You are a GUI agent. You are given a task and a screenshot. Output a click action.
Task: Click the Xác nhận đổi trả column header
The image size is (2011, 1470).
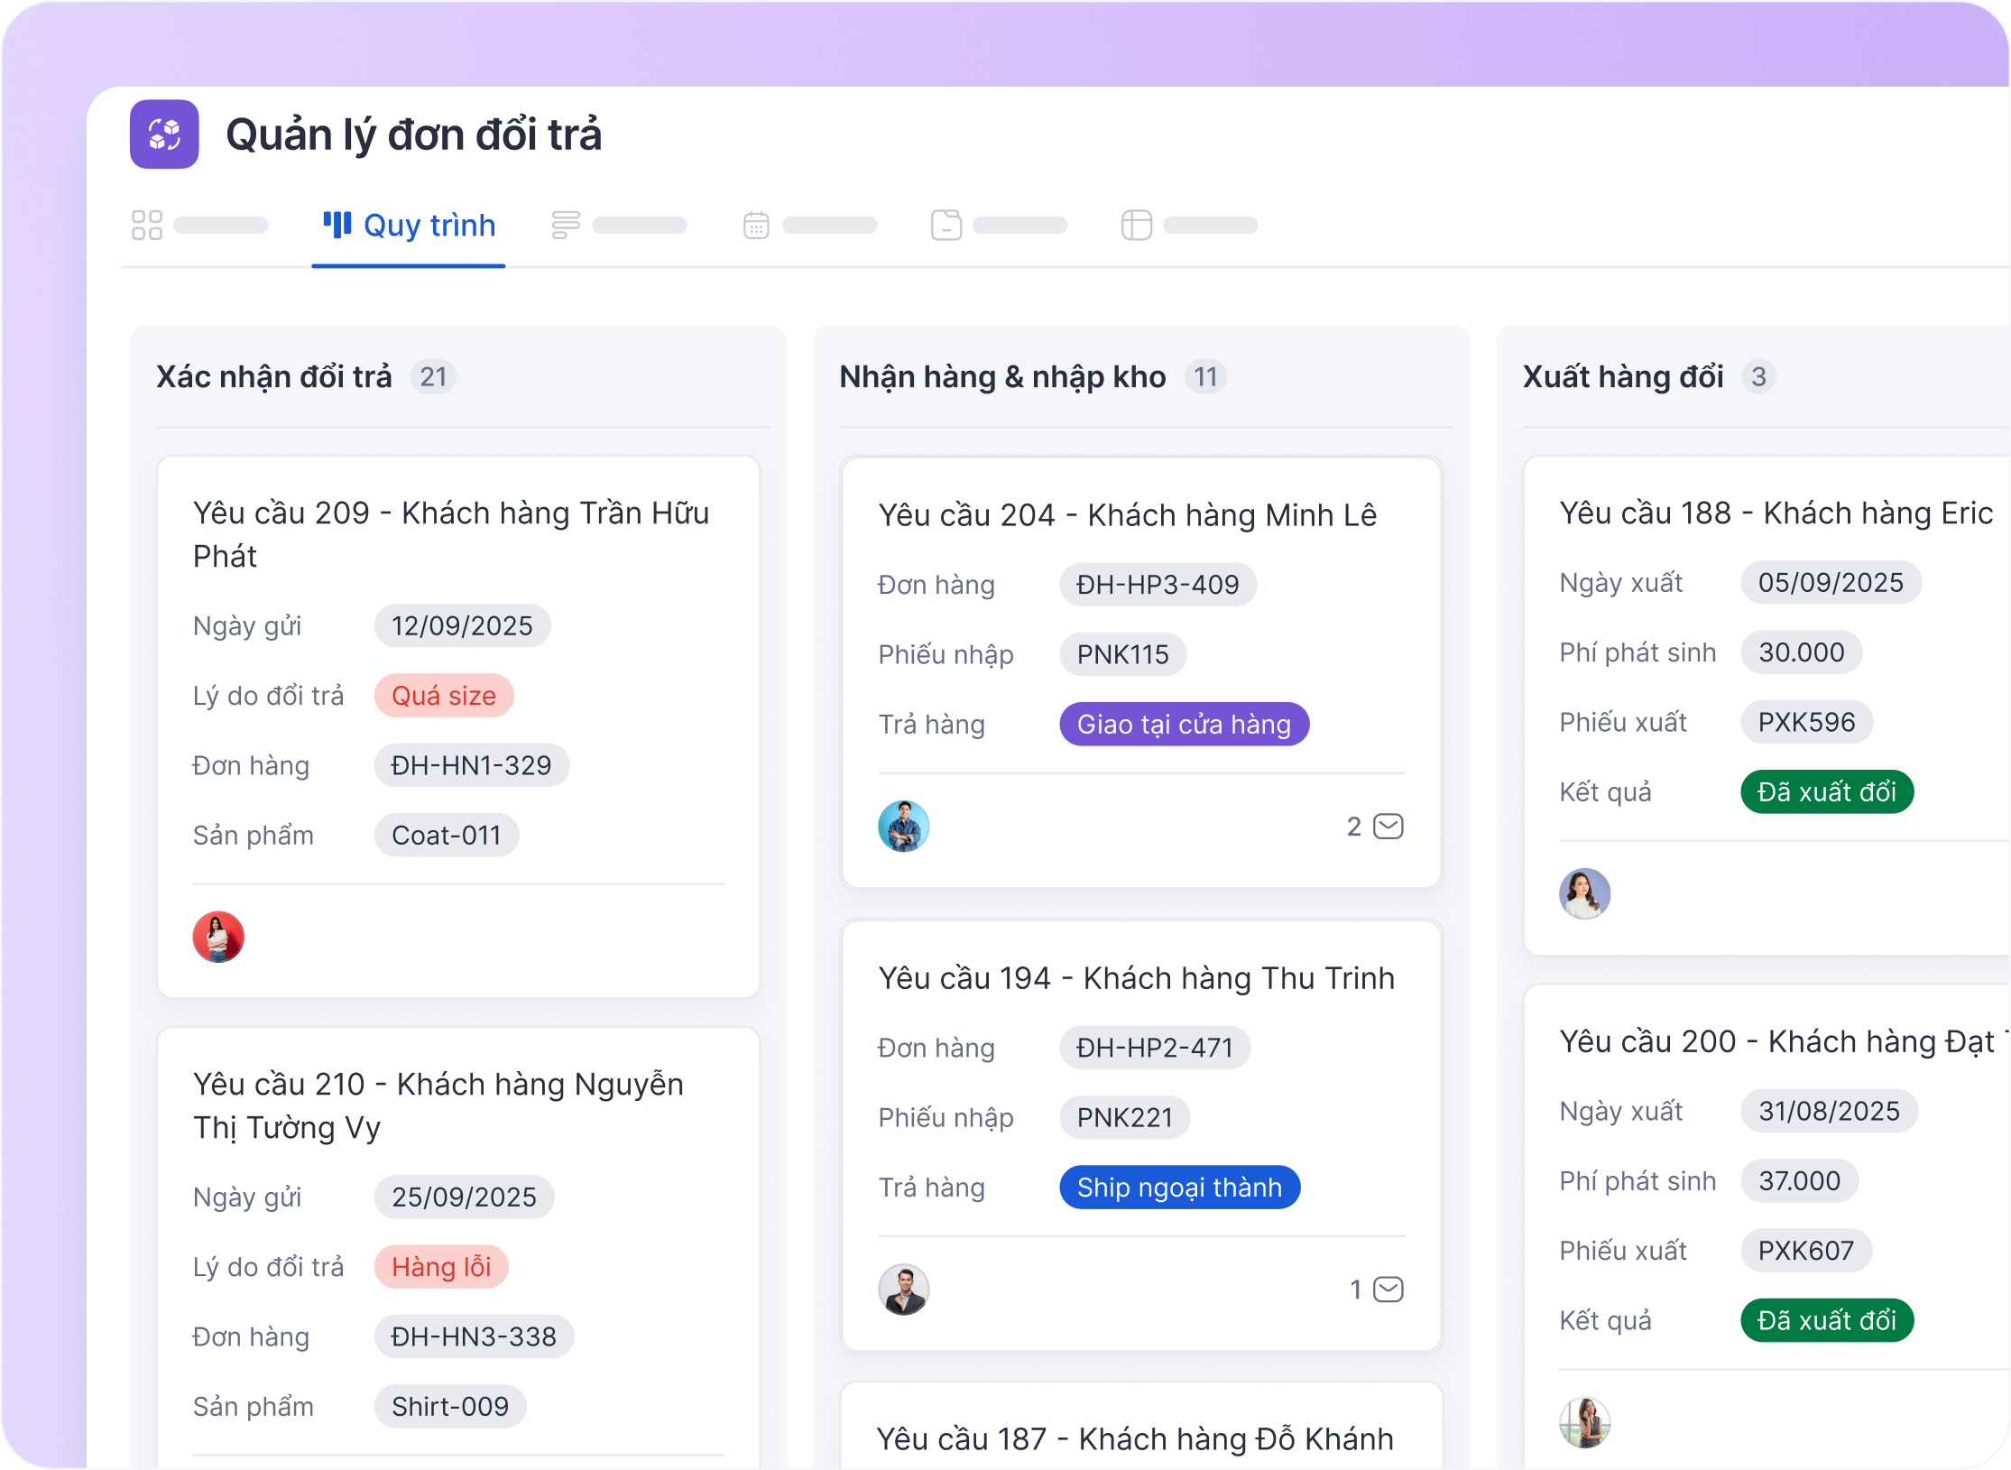(x=274, y=376)
